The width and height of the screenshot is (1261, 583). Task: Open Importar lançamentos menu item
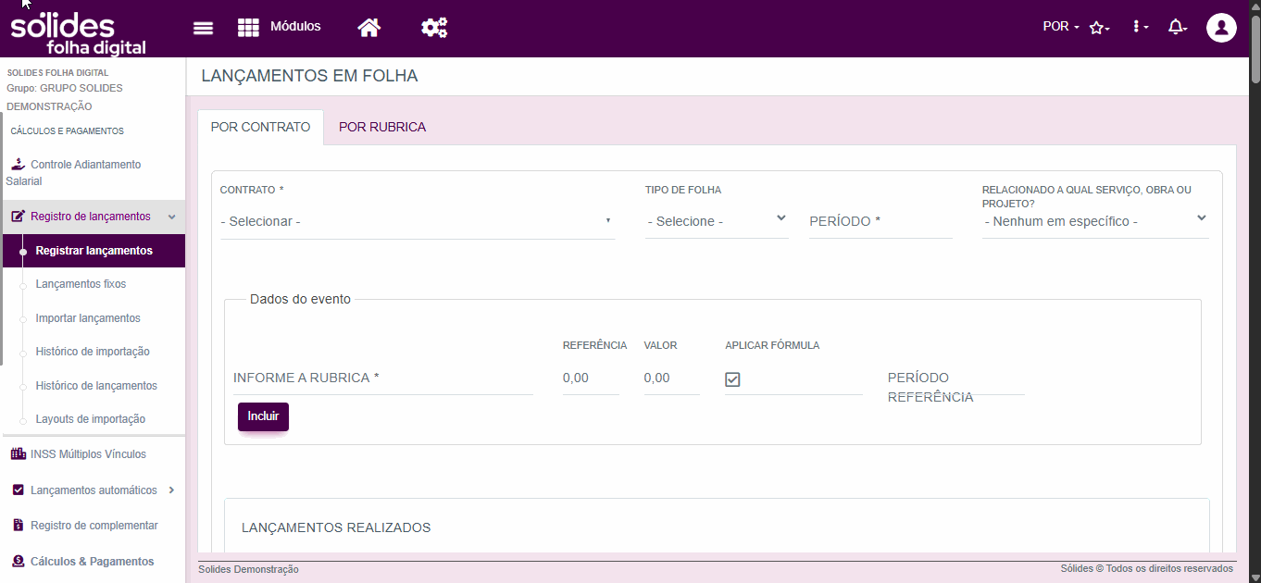pyautogui.click(x=88, y=318)
